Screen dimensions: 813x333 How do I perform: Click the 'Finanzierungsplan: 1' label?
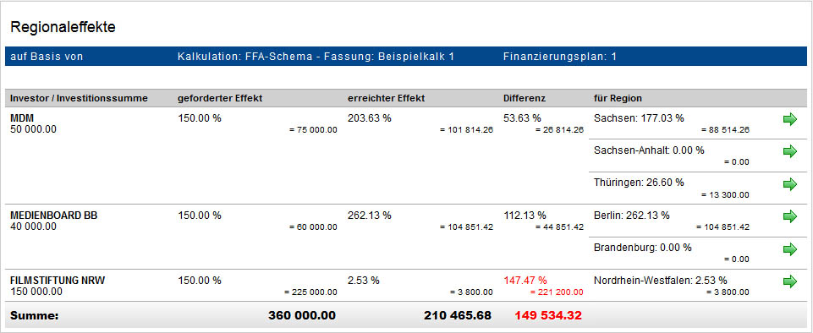pyautogui.click(x=560, y=57)
